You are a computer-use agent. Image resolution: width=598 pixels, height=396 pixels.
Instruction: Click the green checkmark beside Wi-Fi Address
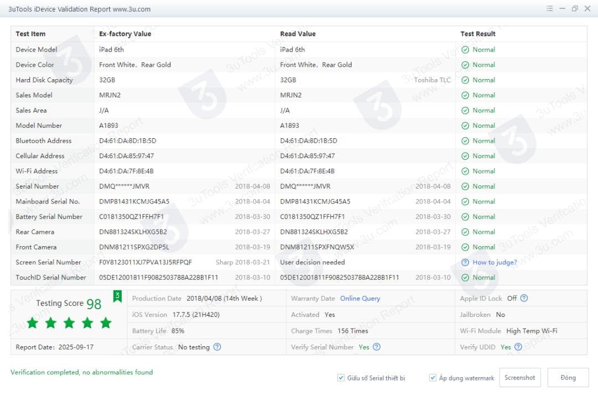click(x=466, y=171)
